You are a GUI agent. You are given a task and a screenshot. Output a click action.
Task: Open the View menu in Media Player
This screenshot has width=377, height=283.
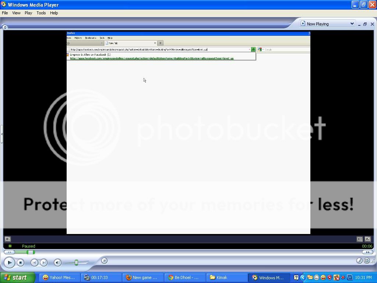click(16, 13)
